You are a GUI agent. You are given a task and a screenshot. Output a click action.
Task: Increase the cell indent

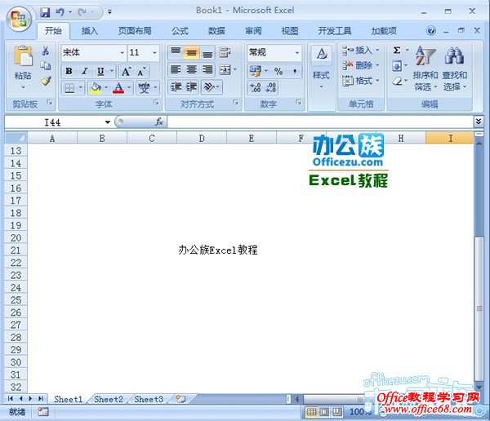click(x=192, y=86)
